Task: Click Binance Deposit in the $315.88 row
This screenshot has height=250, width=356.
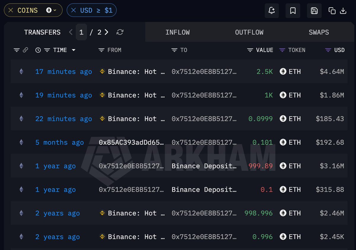Action: [204, 190]
